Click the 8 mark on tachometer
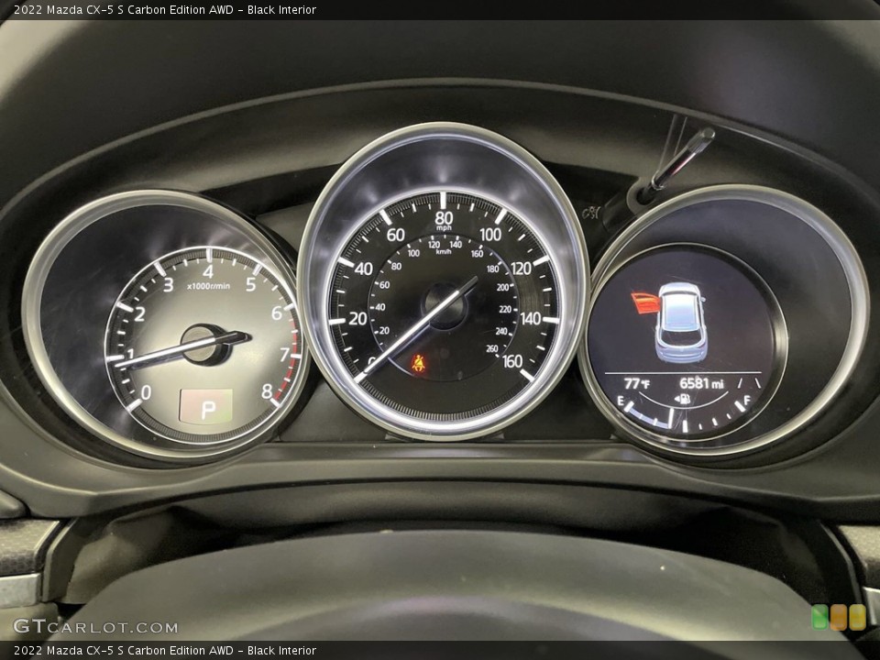880x660 pixels. 267,391
